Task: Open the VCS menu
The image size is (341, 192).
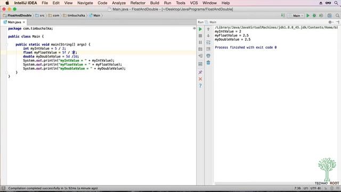Action: pos(194,3)
